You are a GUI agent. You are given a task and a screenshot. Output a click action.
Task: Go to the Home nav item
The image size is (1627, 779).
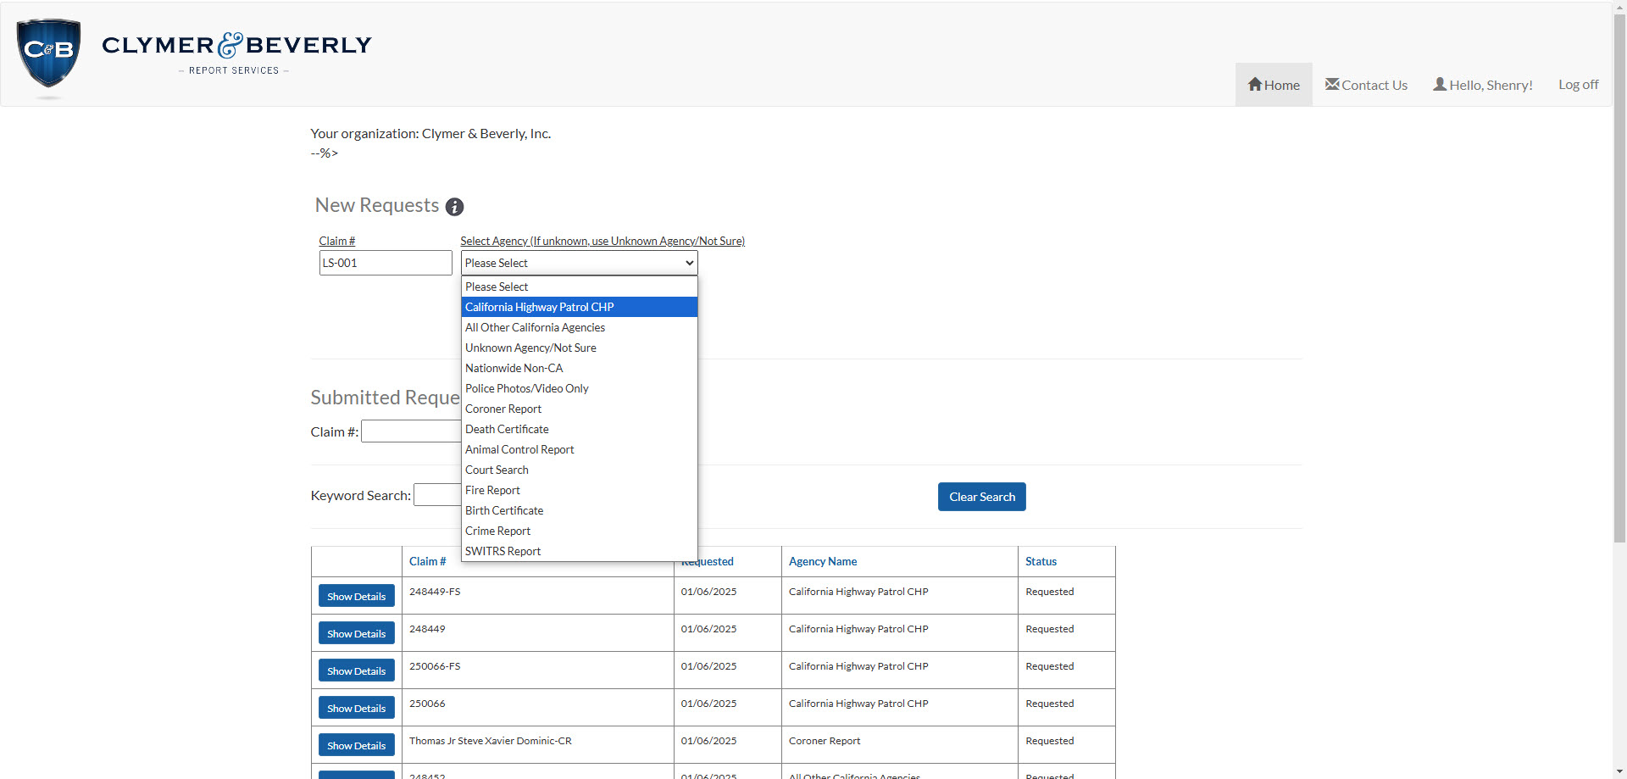pos(1274,85)
